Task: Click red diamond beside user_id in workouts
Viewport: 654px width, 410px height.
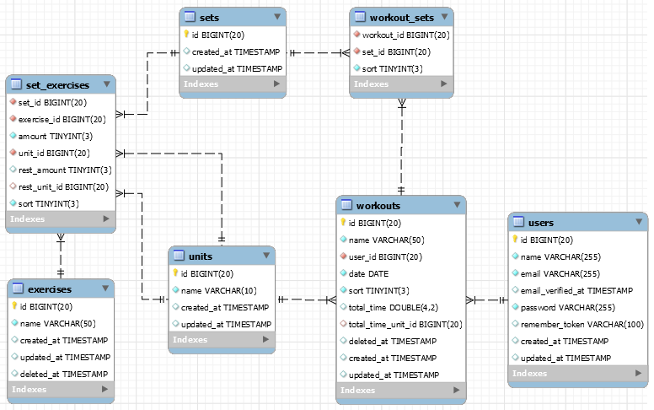Action: coord(343,256)
